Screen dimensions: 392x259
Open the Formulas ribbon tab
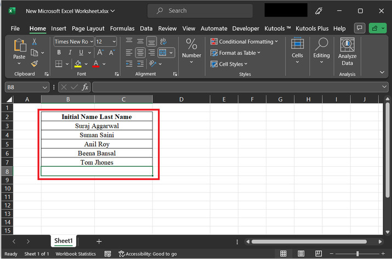point(122,29)
